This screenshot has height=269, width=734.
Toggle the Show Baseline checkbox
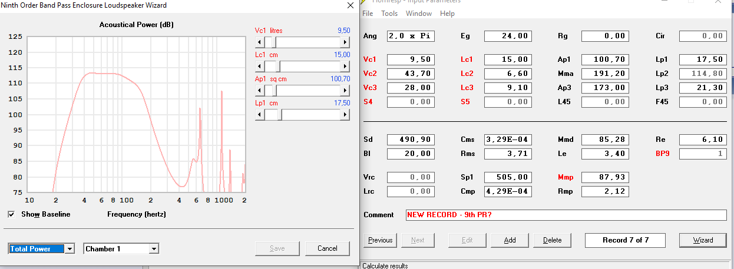click(11, 214)
